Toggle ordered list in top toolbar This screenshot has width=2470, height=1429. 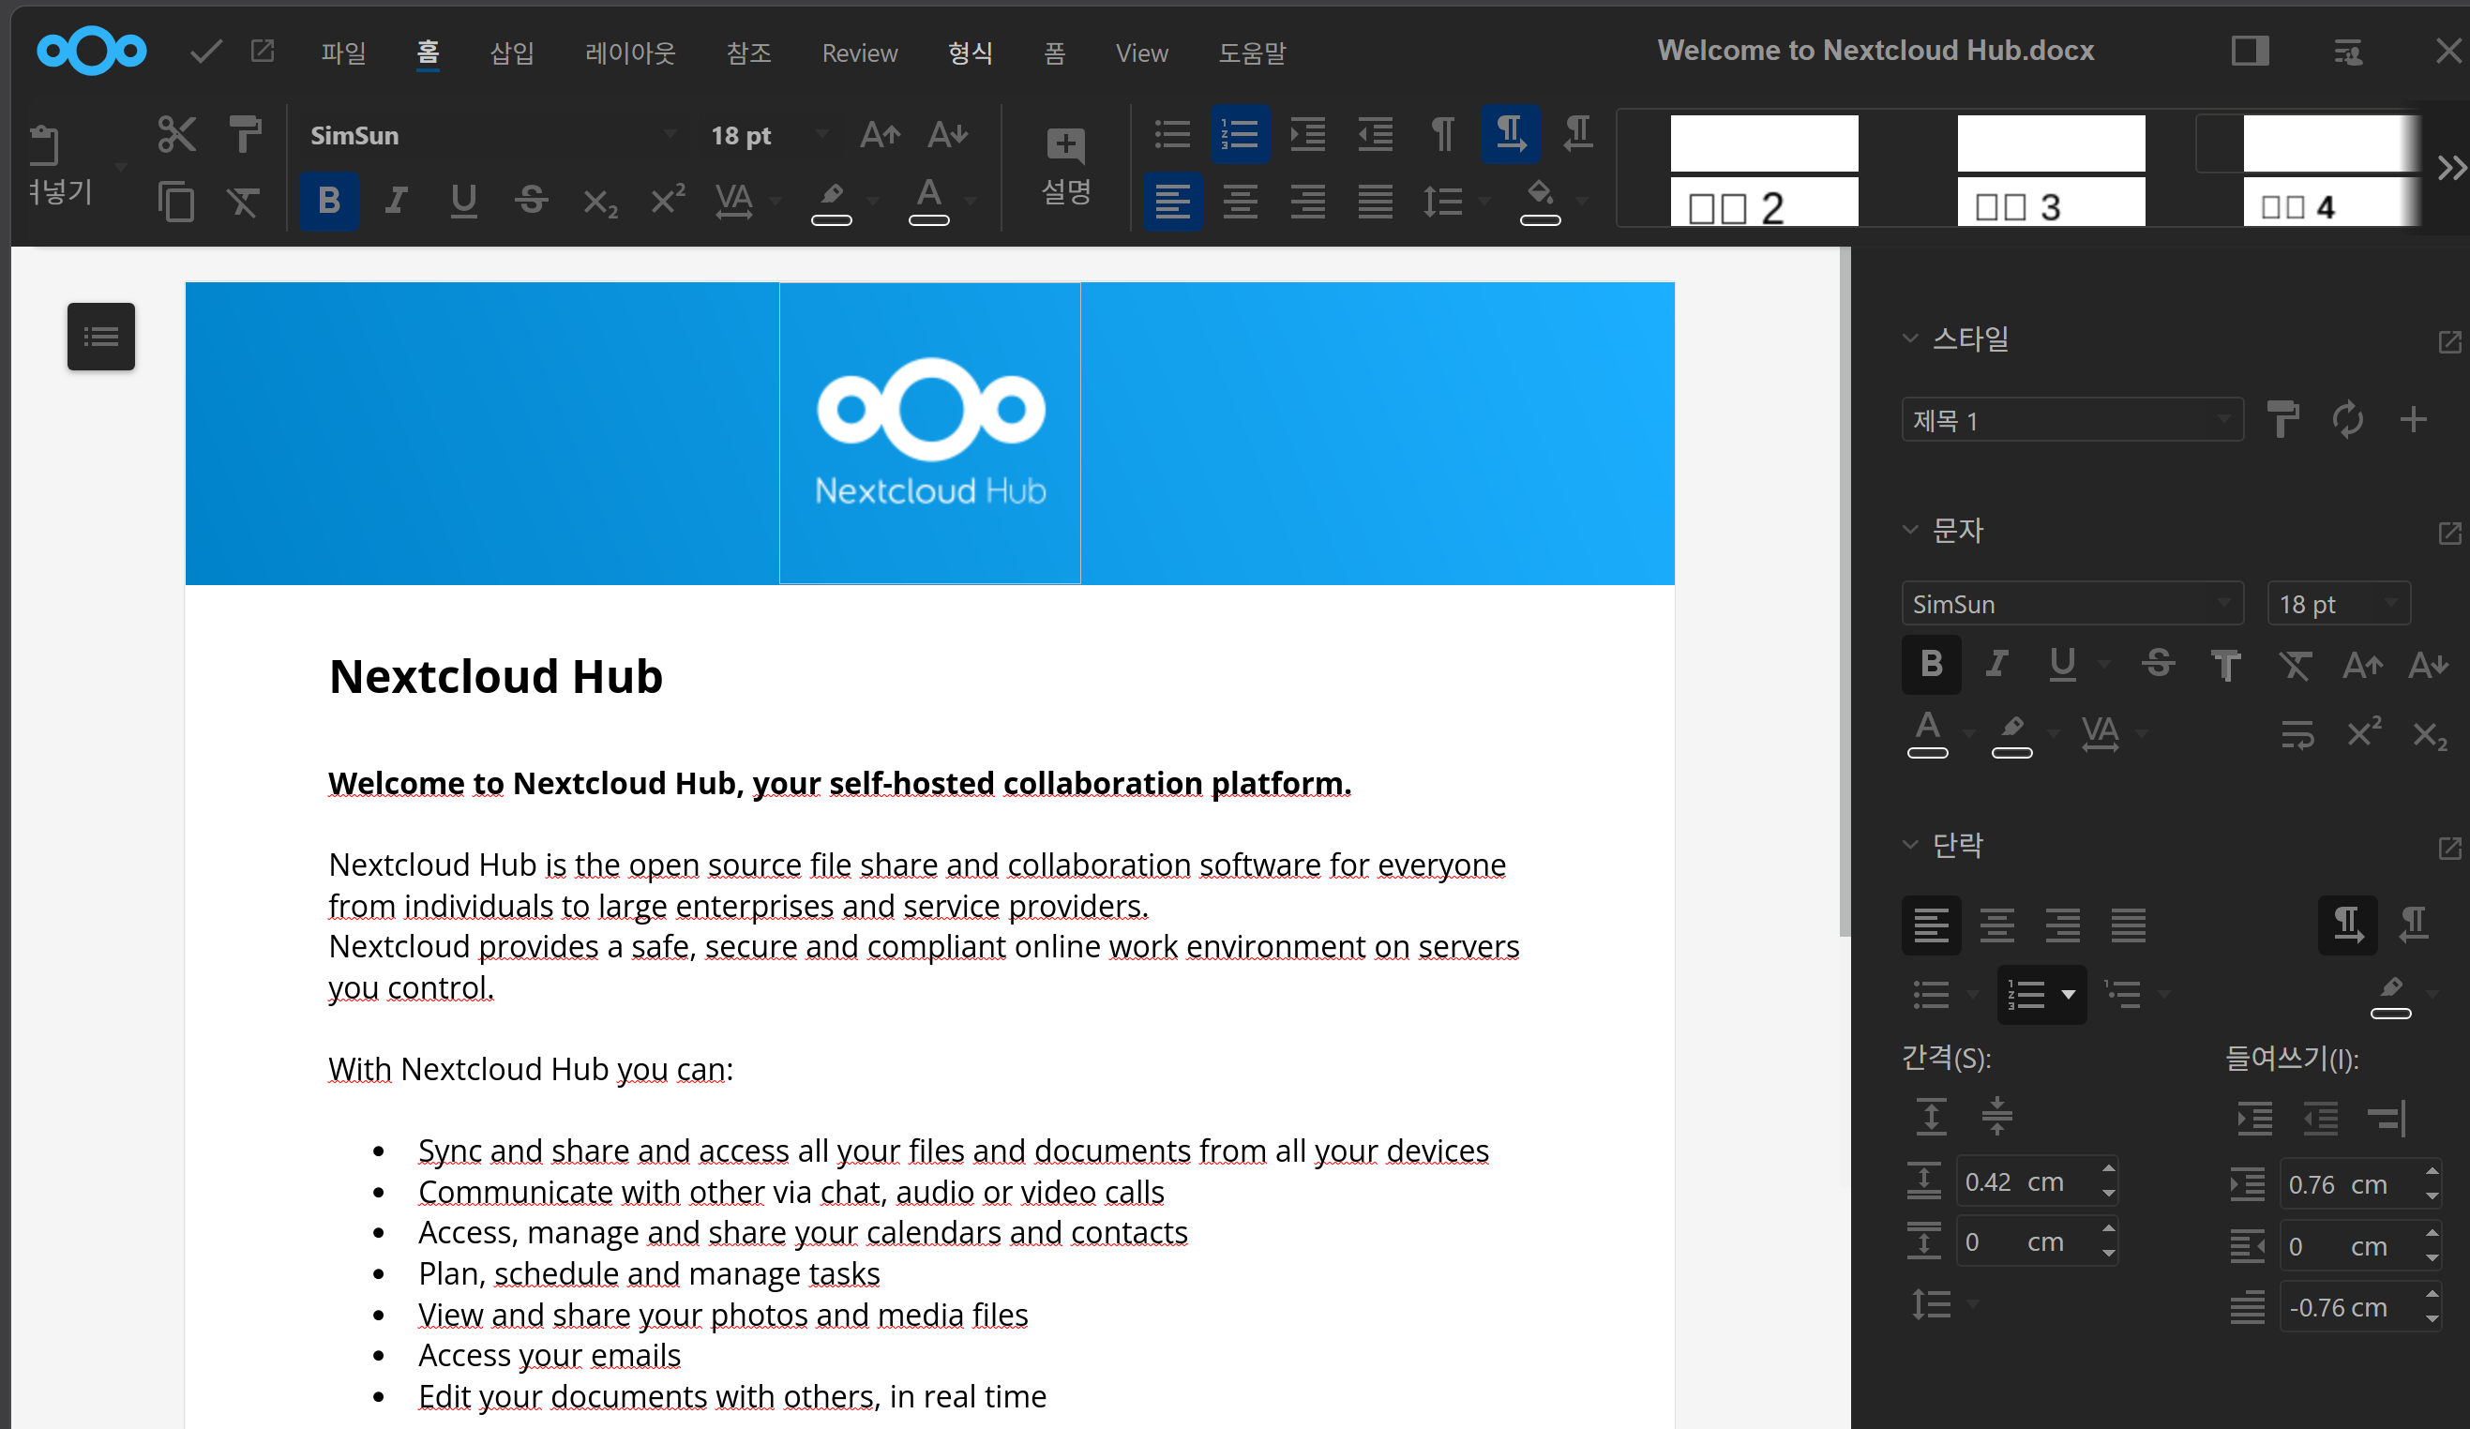(x=1240, y=134)
